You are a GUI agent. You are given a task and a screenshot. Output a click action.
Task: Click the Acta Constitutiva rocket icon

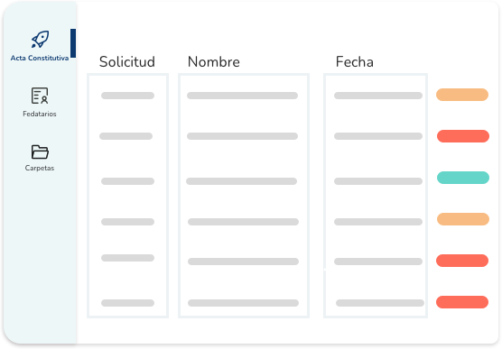40,40
